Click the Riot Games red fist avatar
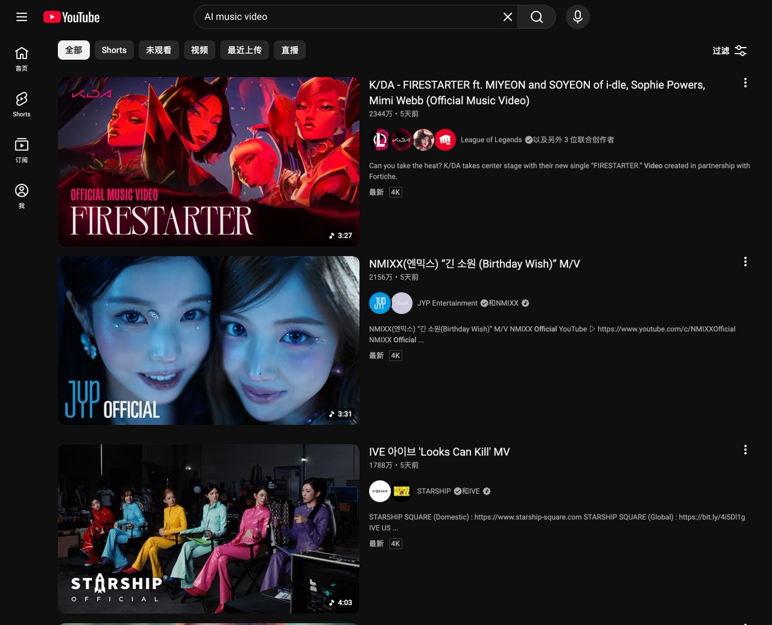Image resolution: width=772 pixels, height=625 pixels. point(445,140)
